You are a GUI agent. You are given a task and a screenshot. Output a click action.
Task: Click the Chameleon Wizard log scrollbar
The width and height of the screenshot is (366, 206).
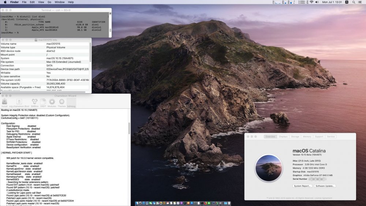pyautogui.click(x=129, y=128)
